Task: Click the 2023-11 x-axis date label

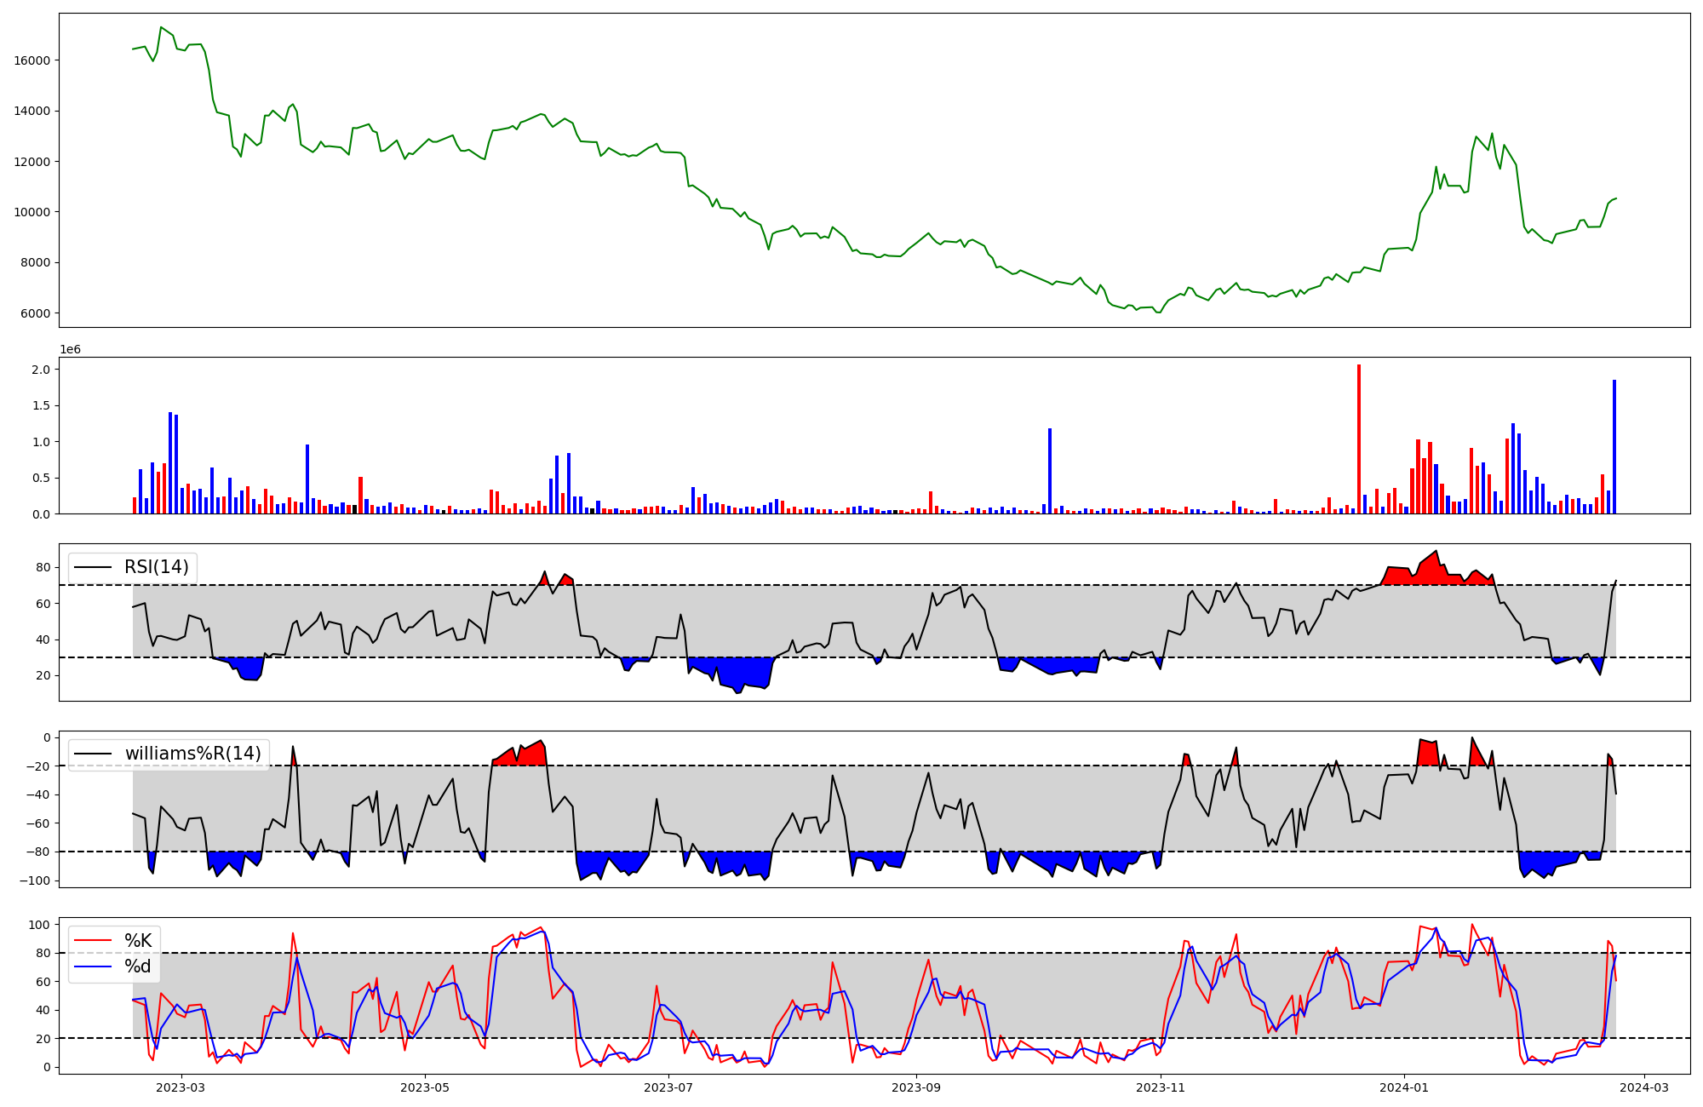Action: [1161, 1087]
